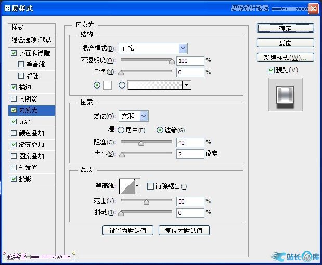Click the 确定 button
Image resolution: width=322 pixels, height=265 pixels.
coord(285,28)
